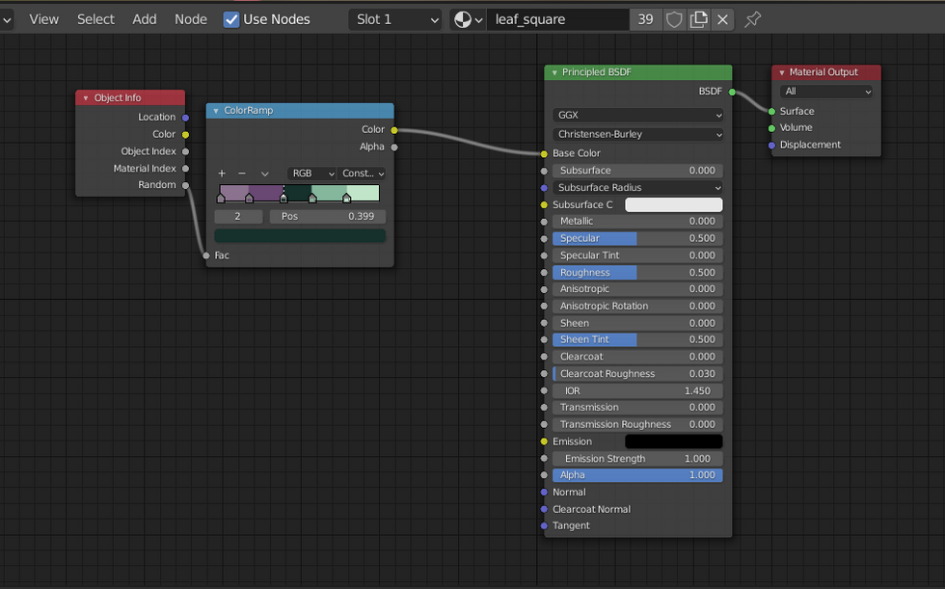Click the Clearcoat Normal input socket
Viewport: 945px width, 589px height.
(544, 509)
